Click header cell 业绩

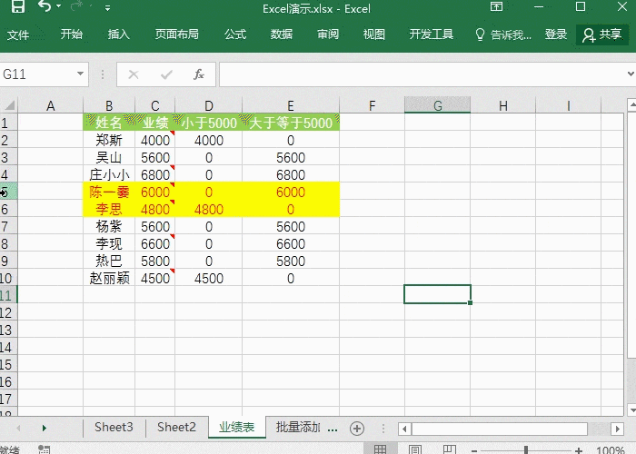click(x=155, y=123)
